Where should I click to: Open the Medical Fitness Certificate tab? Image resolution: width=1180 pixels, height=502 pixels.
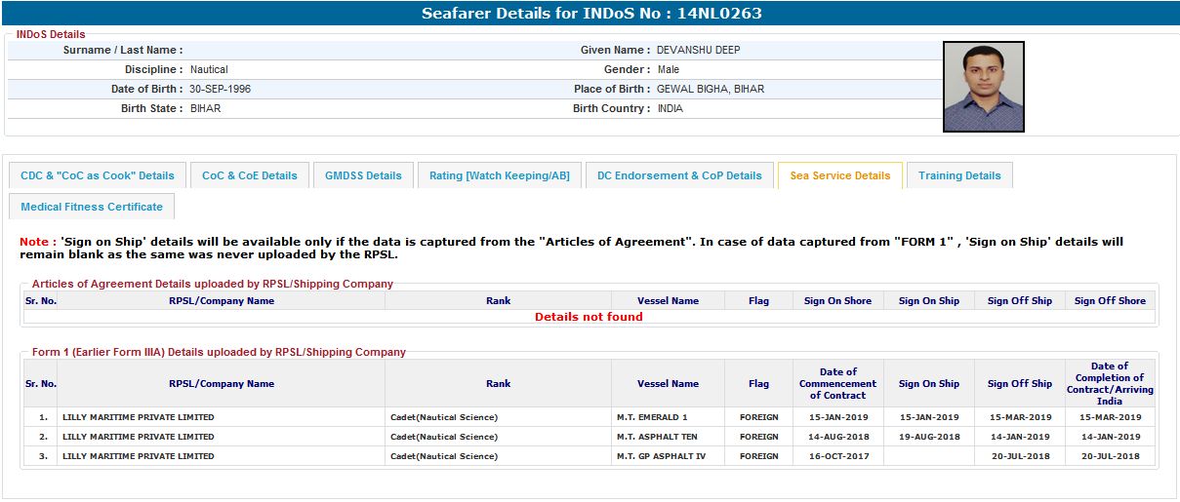(x=92, y=207)
